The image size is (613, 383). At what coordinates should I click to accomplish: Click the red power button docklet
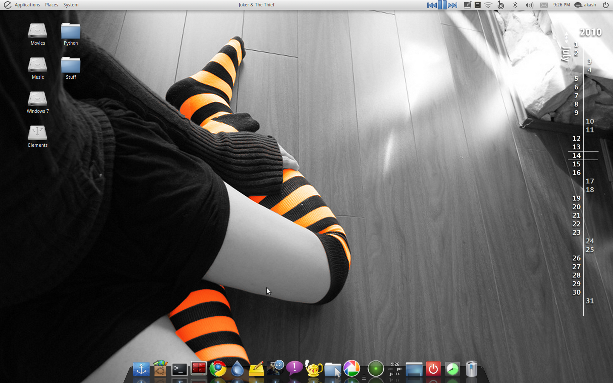[433, 369]
